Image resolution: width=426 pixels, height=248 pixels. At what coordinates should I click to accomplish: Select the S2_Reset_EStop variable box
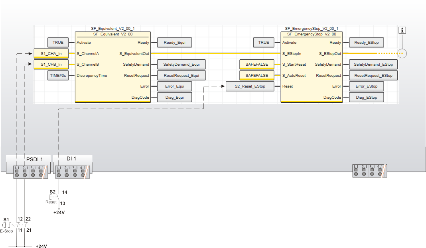[x=250, y=86]
